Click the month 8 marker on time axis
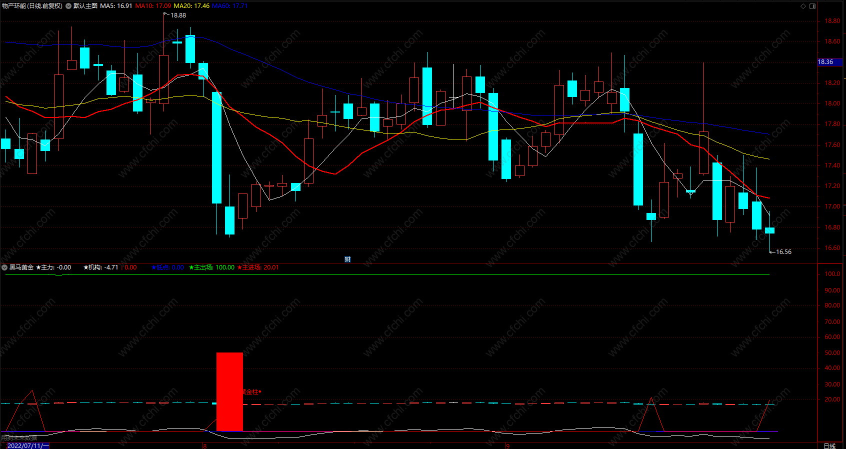 (204, 446)
